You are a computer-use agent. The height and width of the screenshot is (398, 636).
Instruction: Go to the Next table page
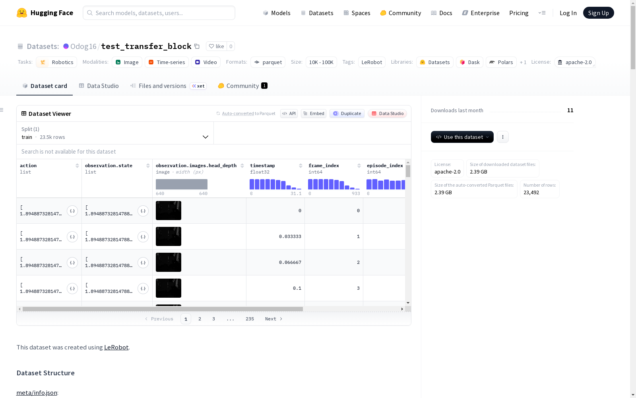(x=273, y=319)
